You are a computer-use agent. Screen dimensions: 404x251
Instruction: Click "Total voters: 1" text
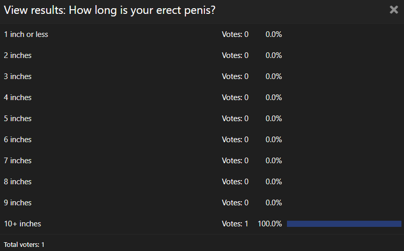pyautogui.click(x=24, y=244)
